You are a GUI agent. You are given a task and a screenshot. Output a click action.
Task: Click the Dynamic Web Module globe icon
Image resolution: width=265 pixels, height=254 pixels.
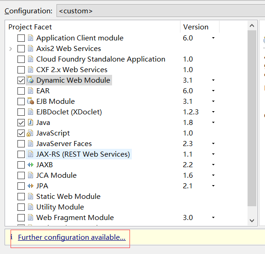tap(30, 80)
